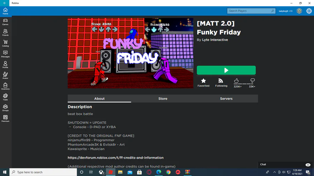Open your Inventory
314x176 pixels.
(5, 86)
